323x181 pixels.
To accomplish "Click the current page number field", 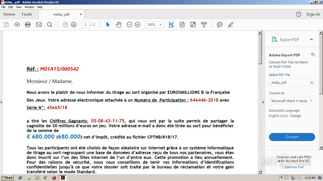I will click(85, 25).
